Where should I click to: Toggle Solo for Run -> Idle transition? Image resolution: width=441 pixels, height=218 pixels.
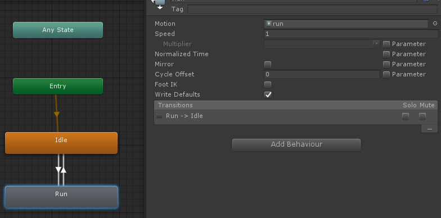click(406, 116)
